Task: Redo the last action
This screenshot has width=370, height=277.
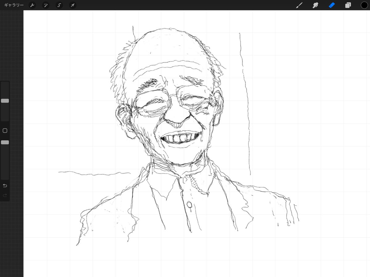Action: tap(5, 195)
